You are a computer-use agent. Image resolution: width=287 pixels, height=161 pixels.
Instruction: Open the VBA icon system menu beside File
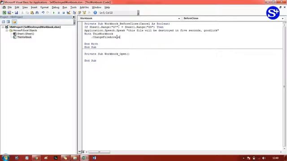click(x=4, y=7)
